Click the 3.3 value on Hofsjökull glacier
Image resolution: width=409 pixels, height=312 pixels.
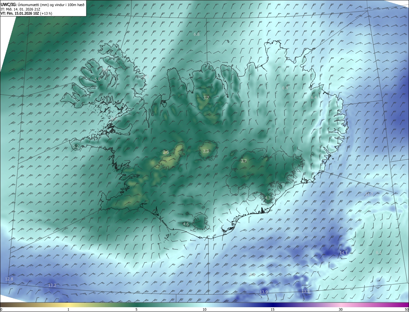coord(206,151)
